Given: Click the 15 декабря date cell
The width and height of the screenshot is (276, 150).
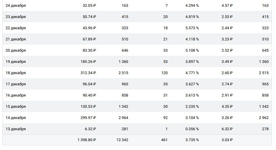Looking at the screenshot, I should coord(16,107).
